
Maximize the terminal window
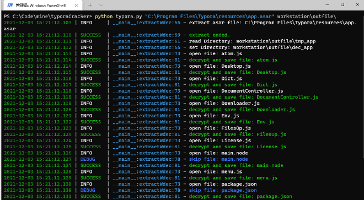point(342,4)
